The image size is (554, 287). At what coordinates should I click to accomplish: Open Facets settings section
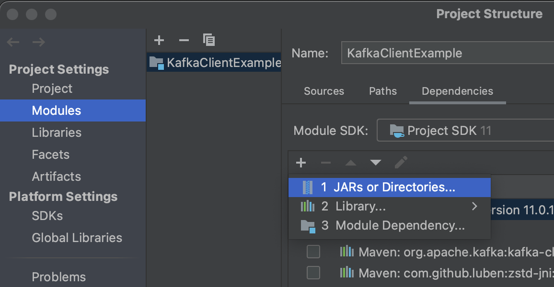click(x=50, y=155)
